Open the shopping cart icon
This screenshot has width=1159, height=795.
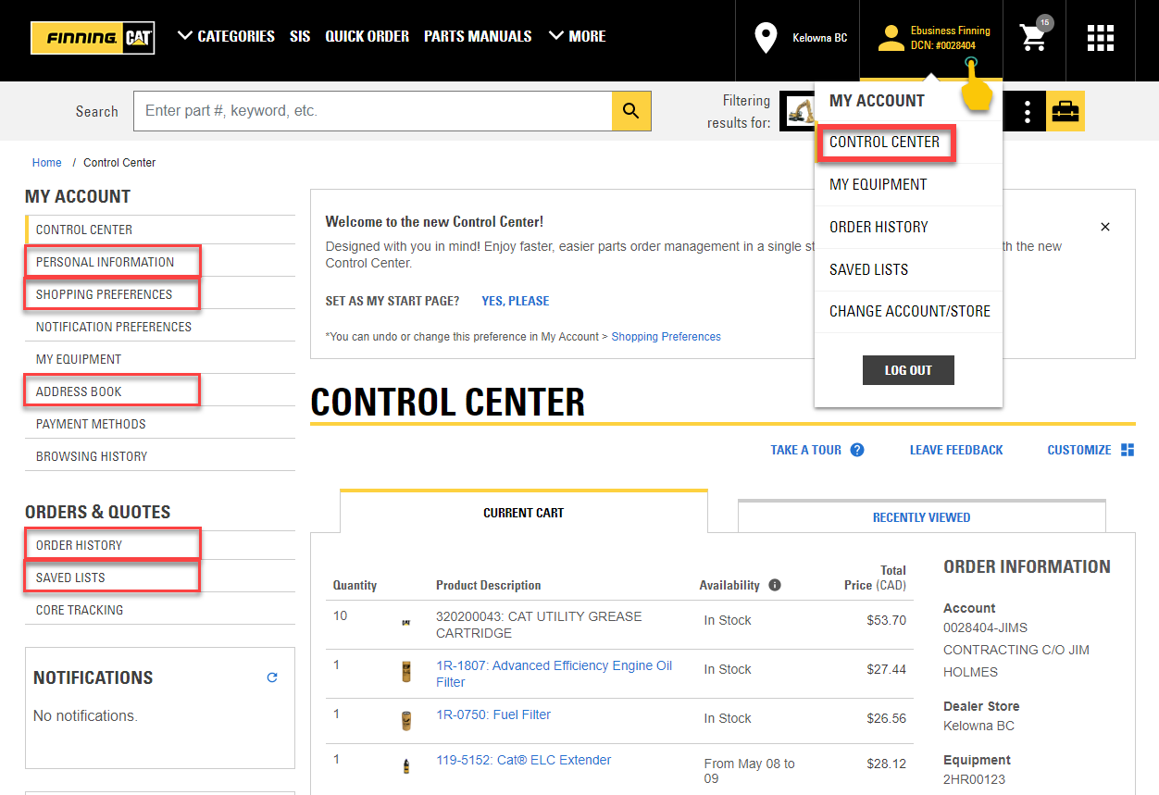1034,37
